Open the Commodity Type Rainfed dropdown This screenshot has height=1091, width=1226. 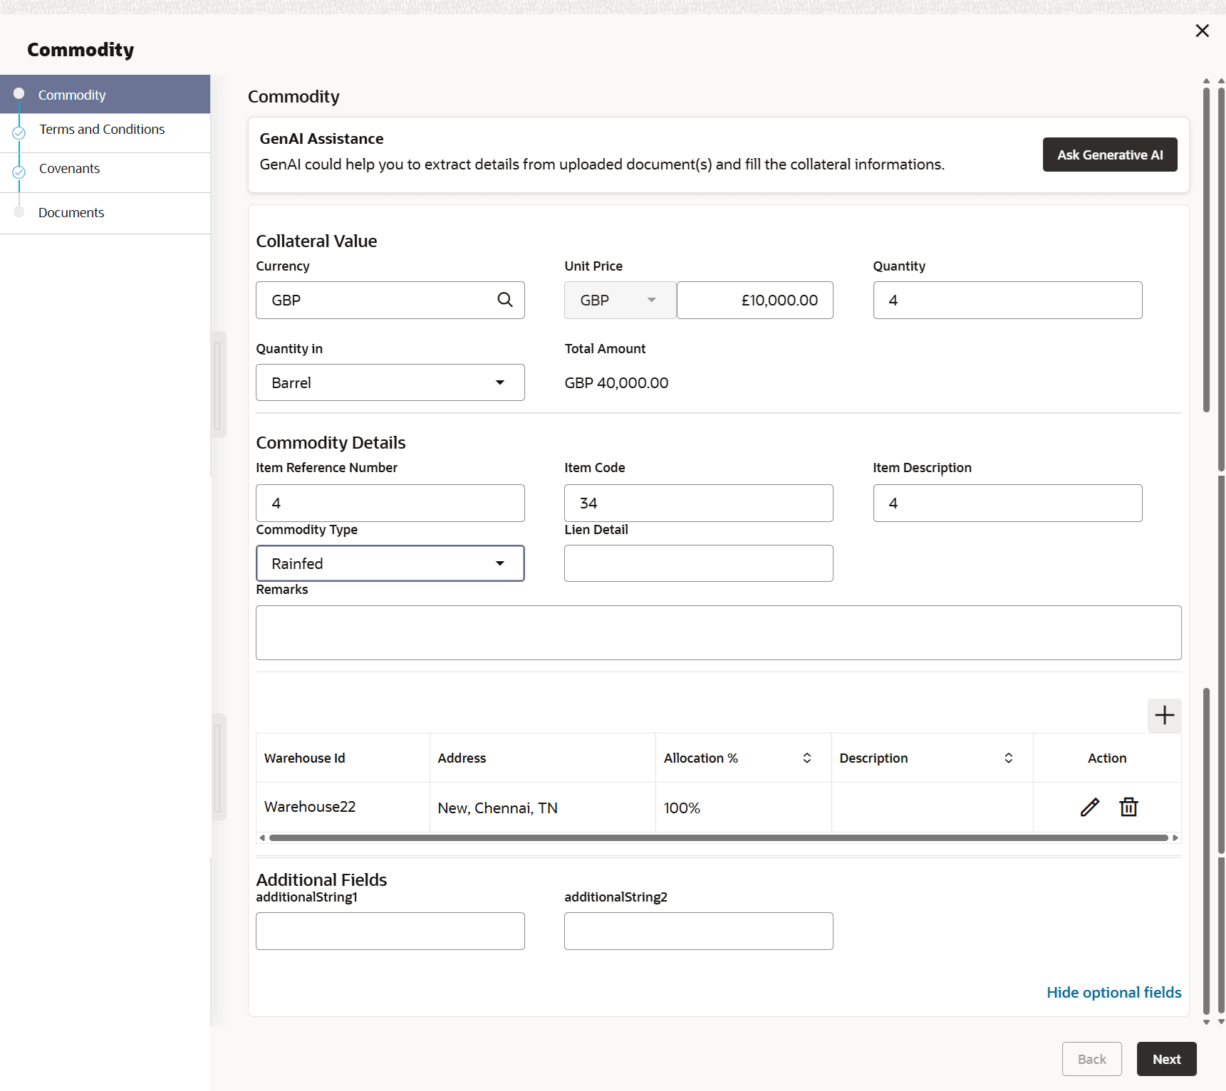coord(390,563)
